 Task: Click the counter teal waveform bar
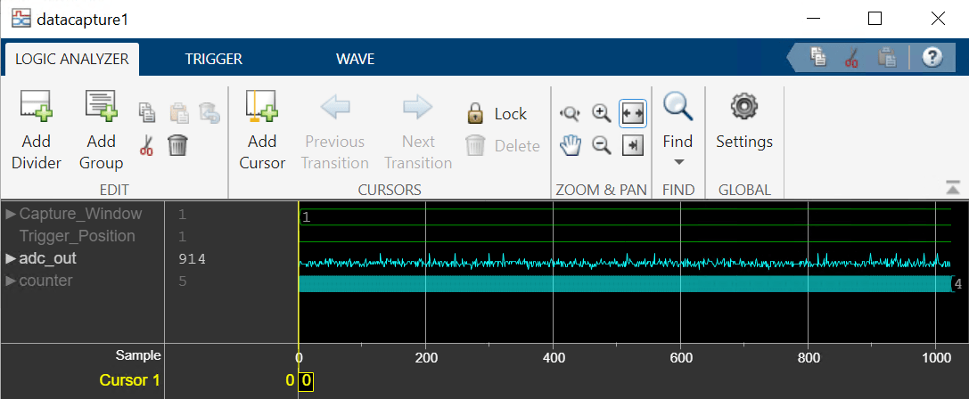tap(626, 283)
